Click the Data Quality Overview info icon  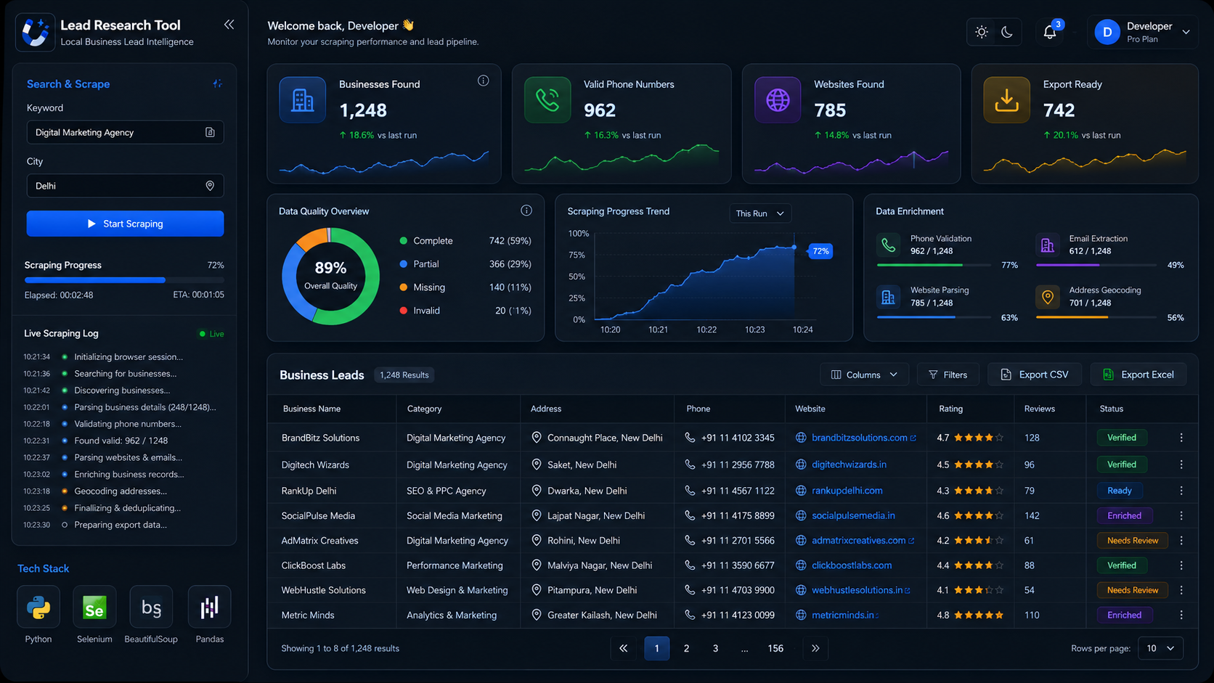[526, 210]
